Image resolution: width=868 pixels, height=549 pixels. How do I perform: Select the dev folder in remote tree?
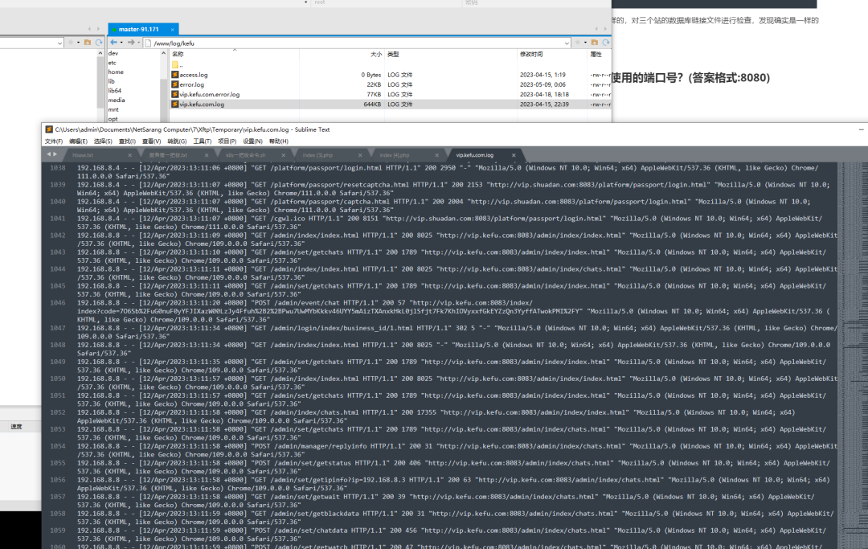tap(113, 54)
